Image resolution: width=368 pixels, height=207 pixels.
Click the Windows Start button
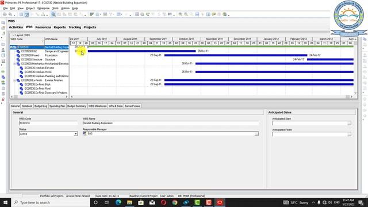click(x=5, y=202)
